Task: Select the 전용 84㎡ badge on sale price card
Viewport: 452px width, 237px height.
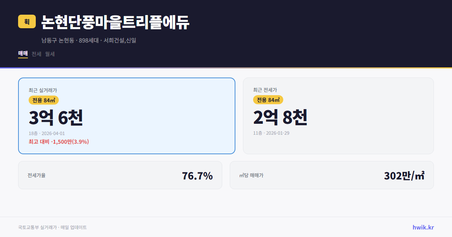Action: 43,100
